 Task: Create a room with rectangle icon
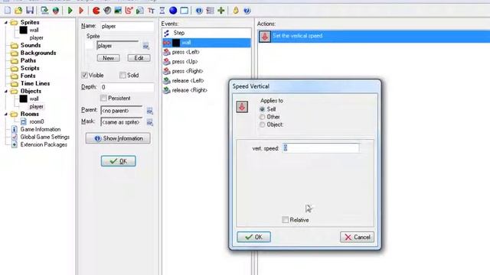click(x=185, y=11)
